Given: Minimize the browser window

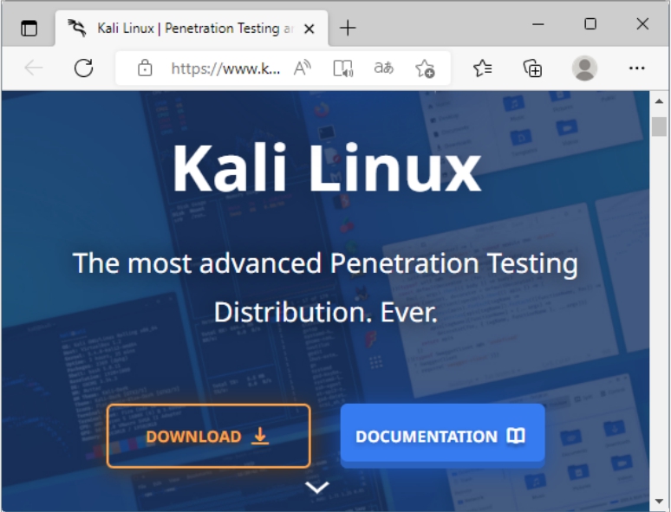Looking at the screenshot, I should pyautogui.click(x=537, y=24).
